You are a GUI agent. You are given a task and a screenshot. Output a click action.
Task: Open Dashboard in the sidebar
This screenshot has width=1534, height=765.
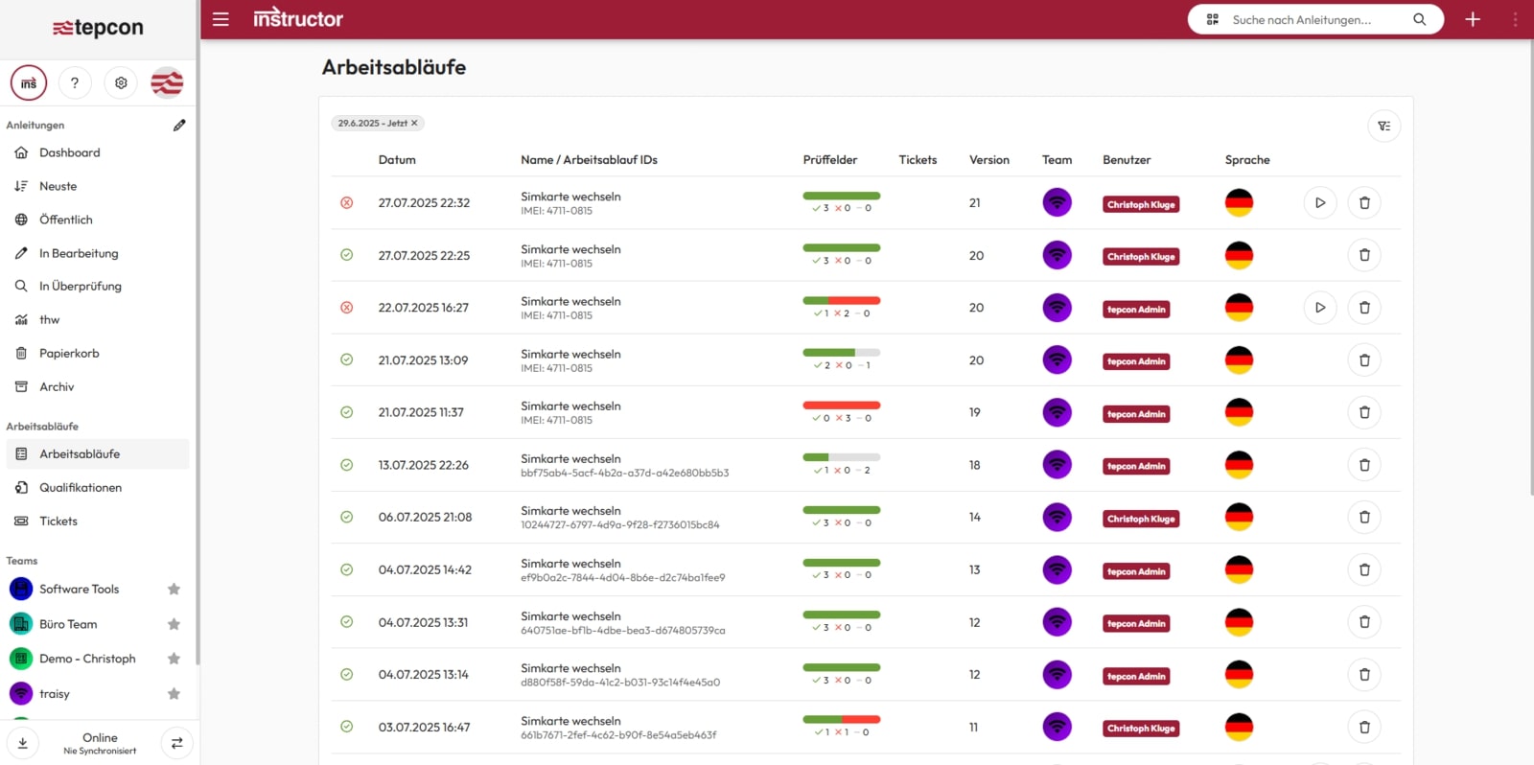(69, 152)
